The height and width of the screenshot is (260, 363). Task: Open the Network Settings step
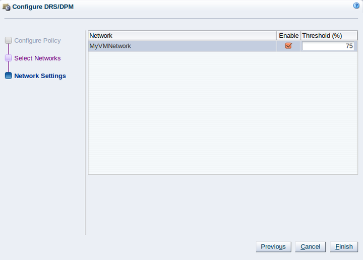click(x=40, y=76)
